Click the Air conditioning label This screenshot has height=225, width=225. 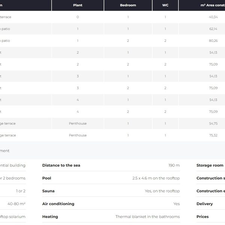coord(58,204)
